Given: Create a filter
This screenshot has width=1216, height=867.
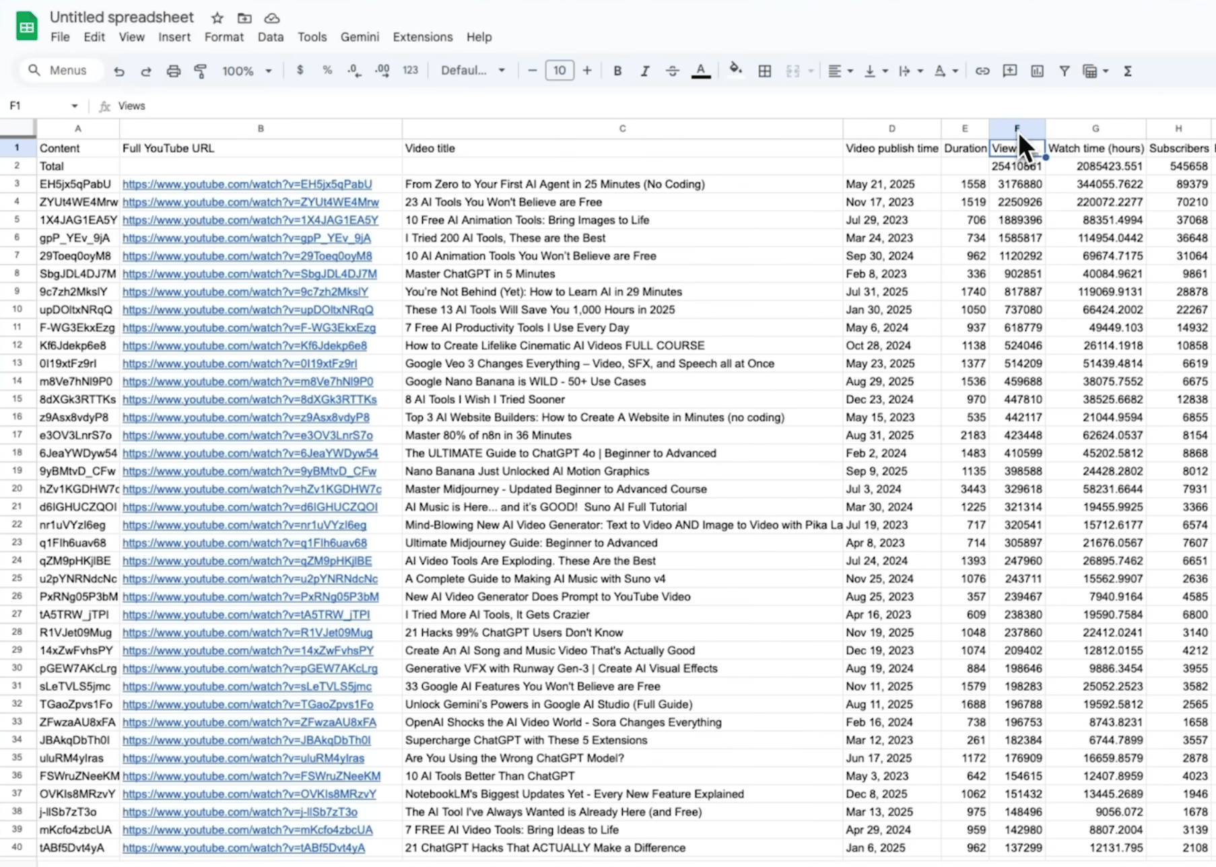Looking at the screenshot, I should tap(1065, 71).
